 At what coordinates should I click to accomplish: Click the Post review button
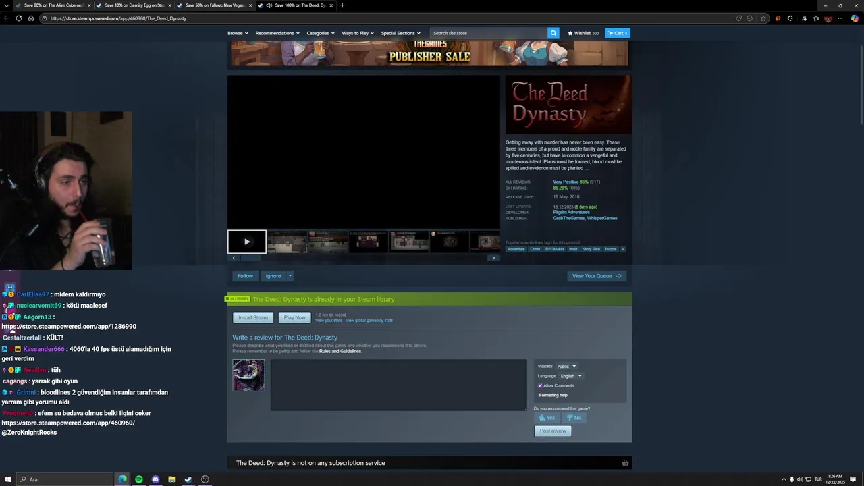click(553, 431)
